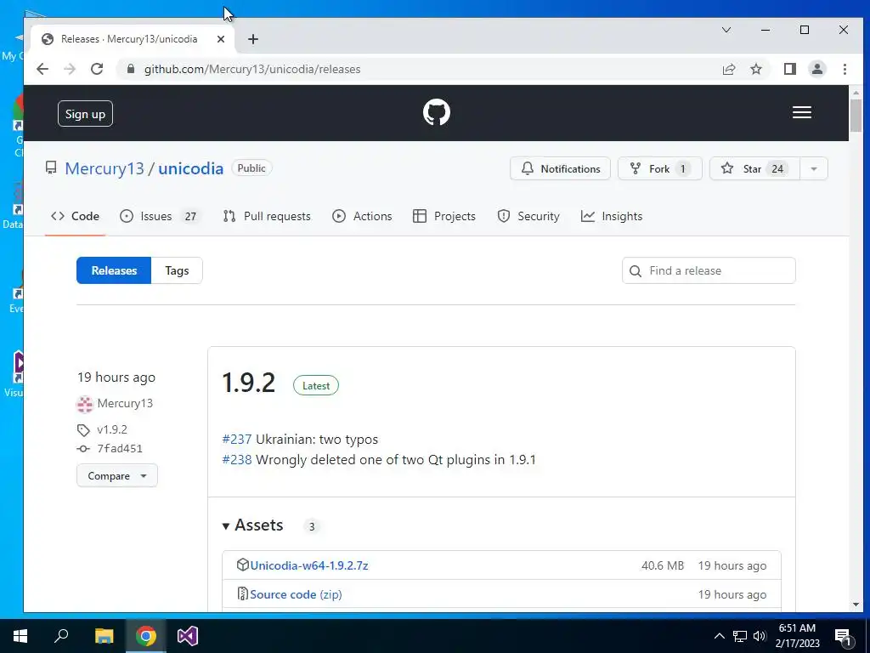Open the hamburger navigation menu
Viewport: 870px width, 653px height.
point(802,113)
